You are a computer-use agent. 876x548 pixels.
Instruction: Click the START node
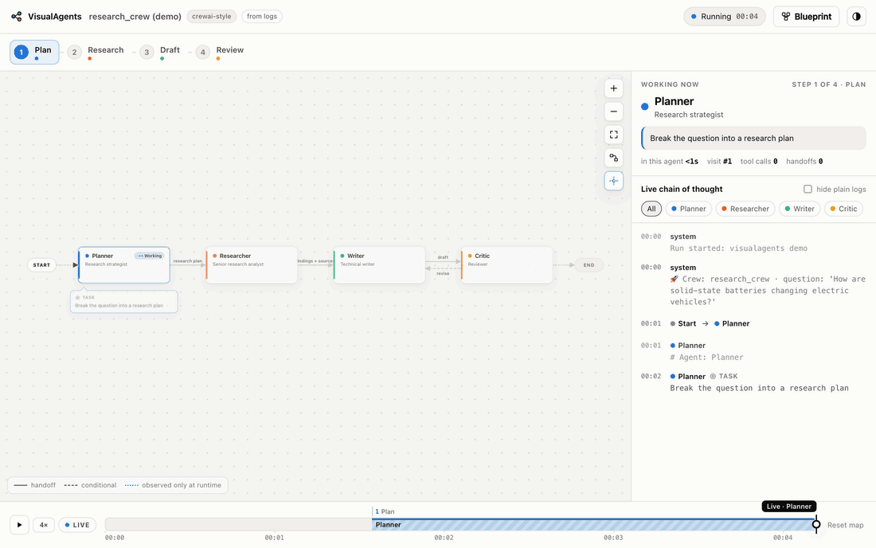coord(41,264)
